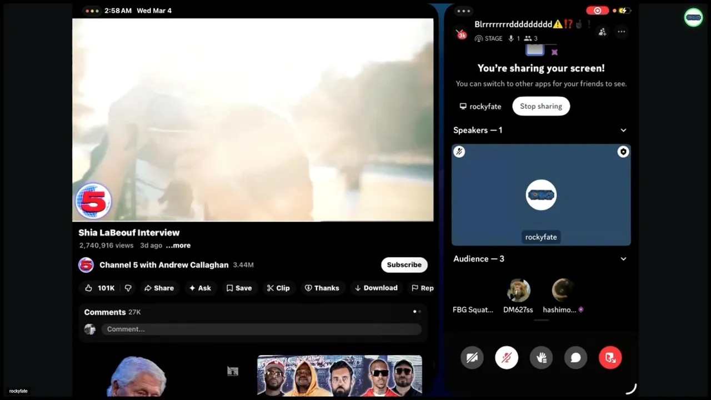Image resolution: width=711 pixels, height=400 pixels.
Task: Toggle the camera off button
Action: 472,358
